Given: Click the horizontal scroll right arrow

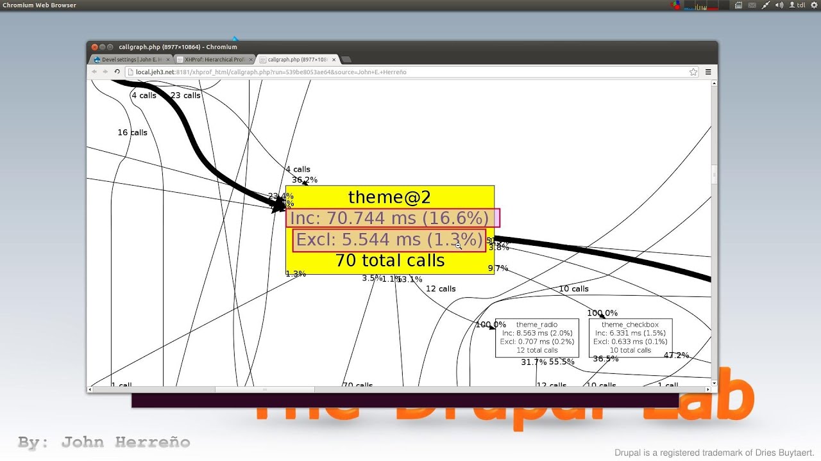Looking at the screenshot, I should tap(707, 389).
